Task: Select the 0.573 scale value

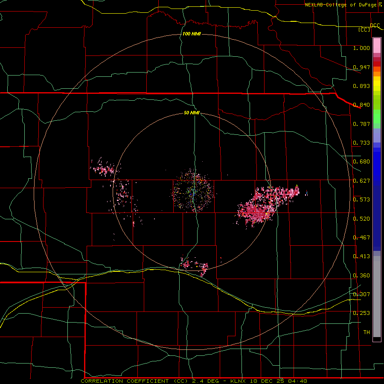Action: [x=361, y=200]
